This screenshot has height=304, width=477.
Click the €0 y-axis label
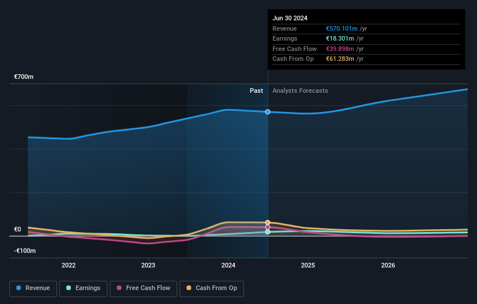point(17,229)
